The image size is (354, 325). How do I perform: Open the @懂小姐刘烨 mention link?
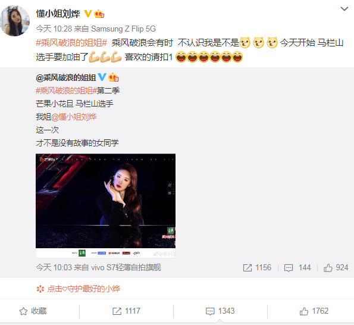point(74,117)
